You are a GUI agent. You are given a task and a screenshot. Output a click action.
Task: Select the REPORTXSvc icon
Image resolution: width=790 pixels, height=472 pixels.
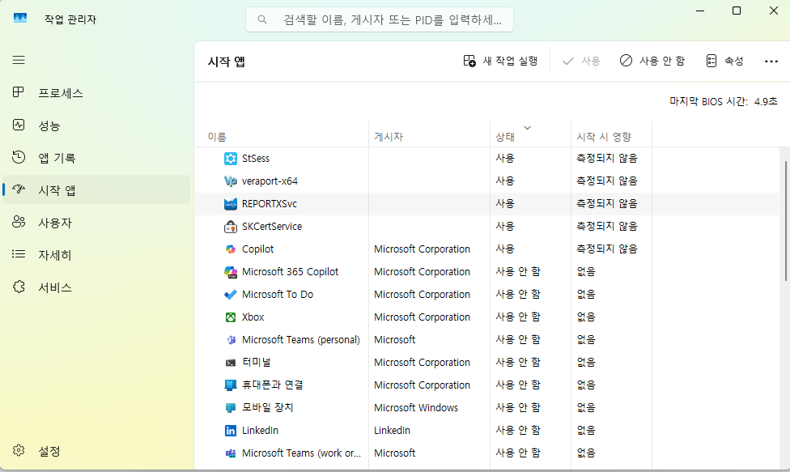[230, 204]
